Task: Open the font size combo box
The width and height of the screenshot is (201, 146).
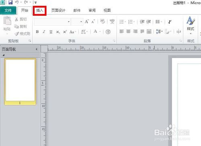Action: pyautogui.click(x=77, y=22)
